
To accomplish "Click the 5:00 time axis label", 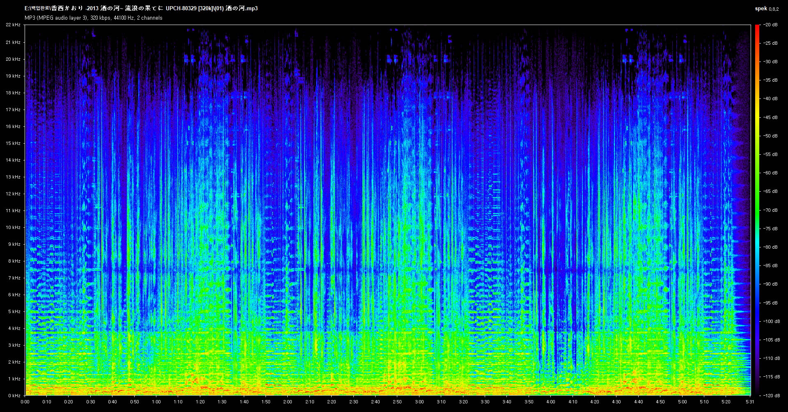I will 682,402.
